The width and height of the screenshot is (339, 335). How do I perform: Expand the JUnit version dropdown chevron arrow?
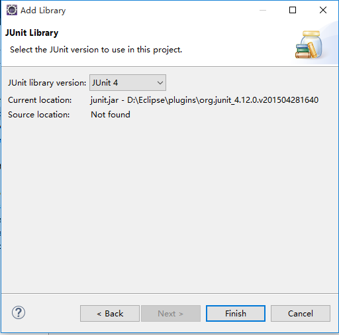tap(160, 83)
